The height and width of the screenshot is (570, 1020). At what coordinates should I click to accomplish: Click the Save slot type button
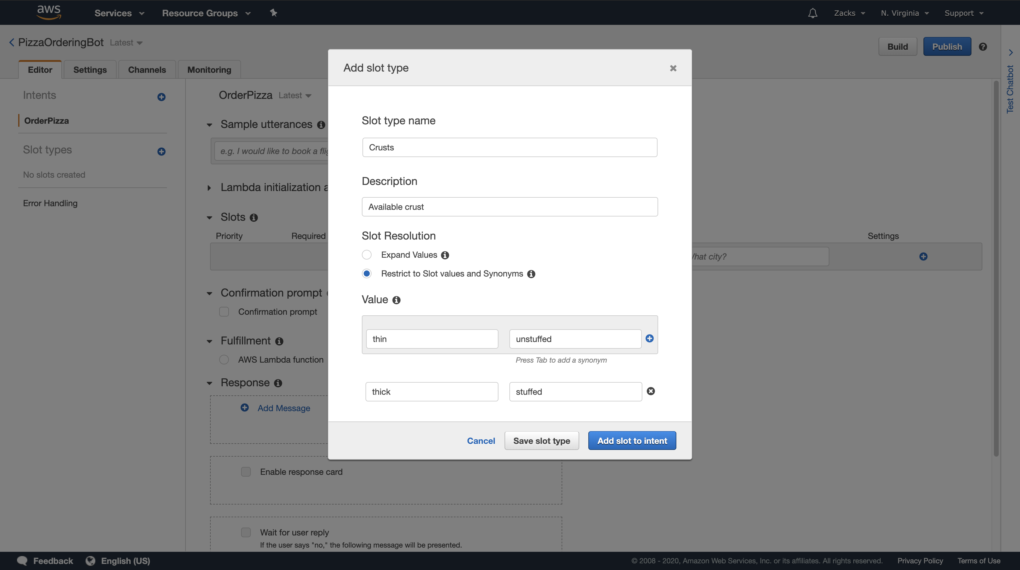541,441
